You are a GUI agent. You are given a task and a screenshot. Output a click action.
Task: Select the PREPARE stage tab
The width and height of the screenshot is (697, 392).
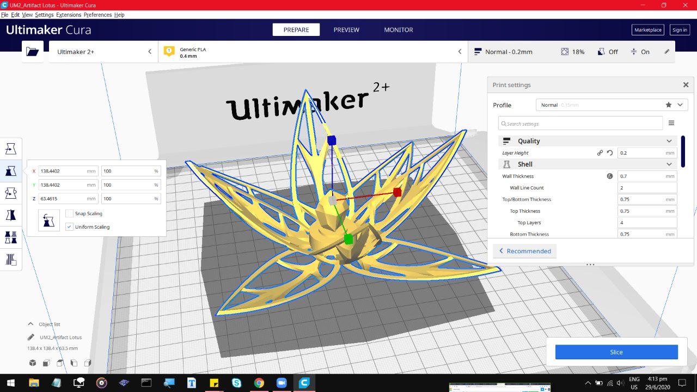296,30
